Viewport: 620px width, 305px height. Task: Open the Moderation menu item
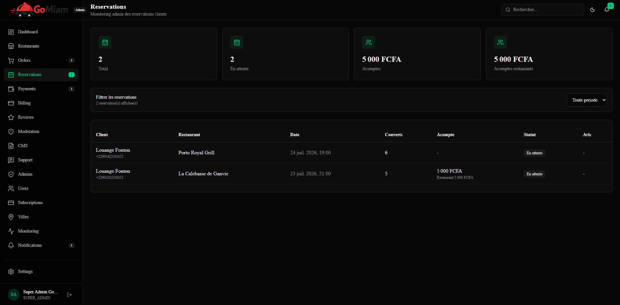pyautogui.click(x=41, y=132)
